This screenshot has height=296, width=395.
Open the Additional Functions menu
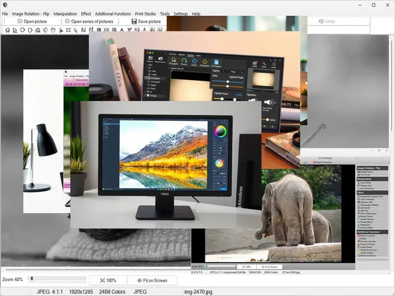click(x=113, y=14)
